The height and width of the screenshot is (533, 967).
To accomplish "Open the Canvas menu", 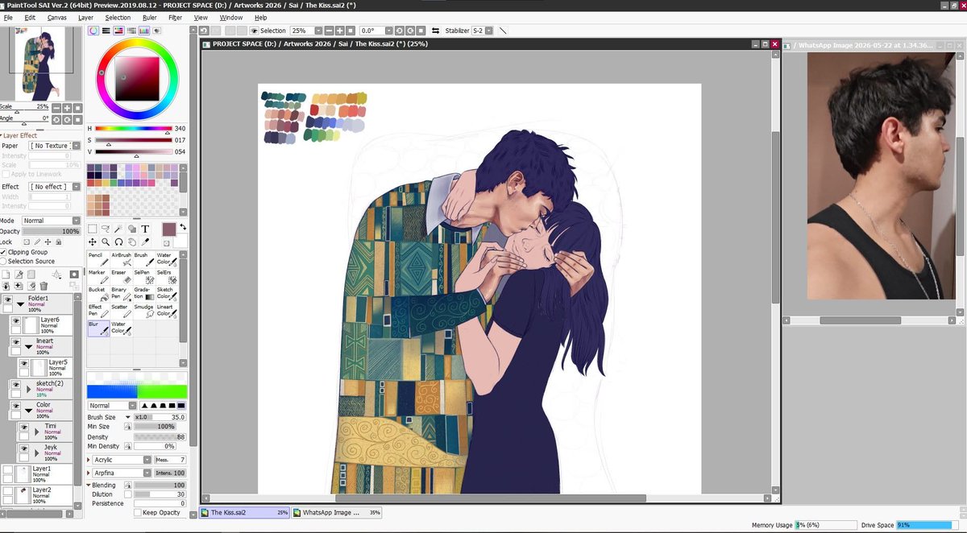I will (x=56, y=17).
